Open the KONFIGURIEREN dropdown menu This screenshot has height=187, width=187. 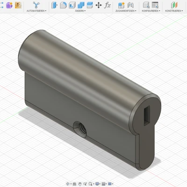(151, 11)
